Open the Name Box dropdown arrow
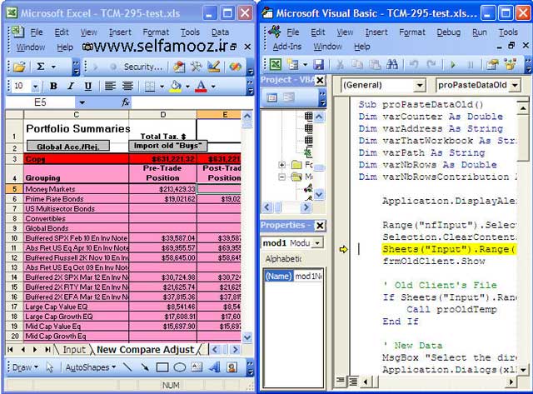The image size is (533, 394). tap(82, 102)
